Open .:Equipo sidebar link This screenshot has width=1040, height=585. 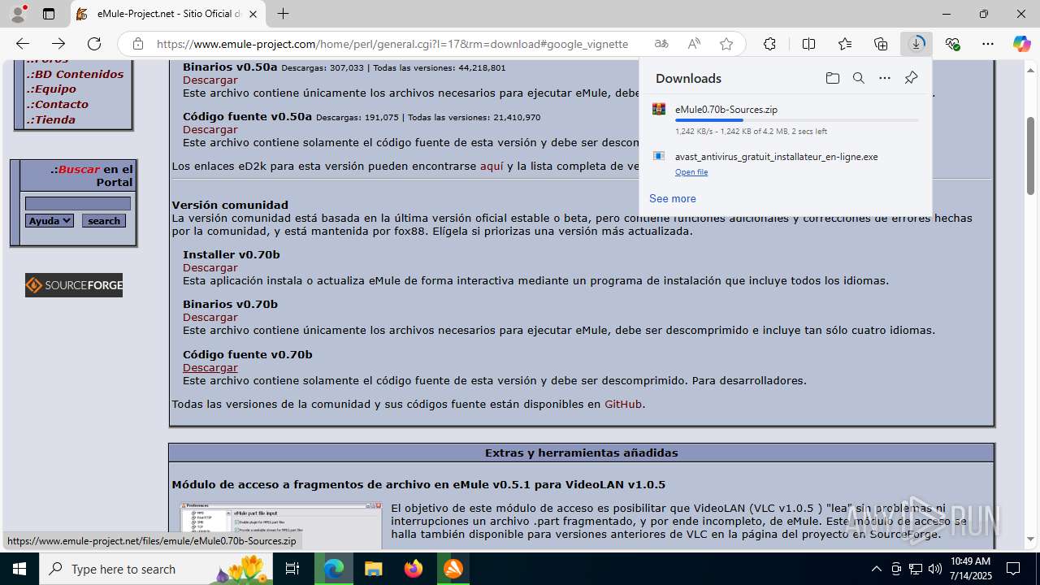click(x=51, y=89)
